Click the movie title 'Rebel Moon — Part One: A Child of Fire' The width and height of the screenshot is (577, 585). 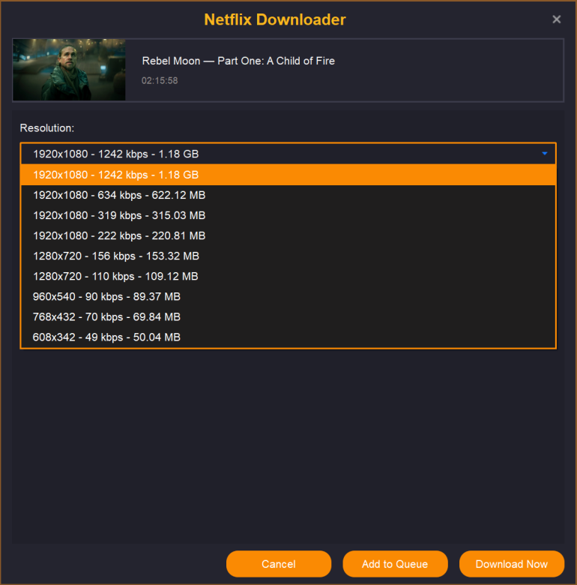coord(238,61)
